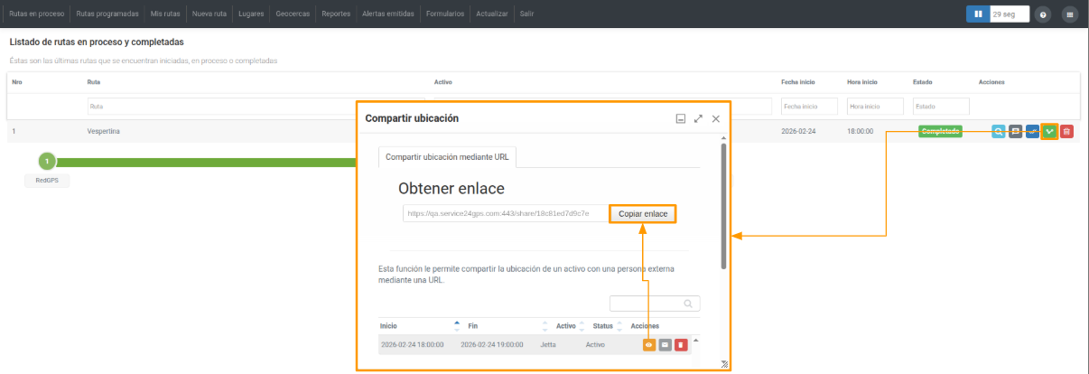Click the Jetta asset cell

point(548,344)
